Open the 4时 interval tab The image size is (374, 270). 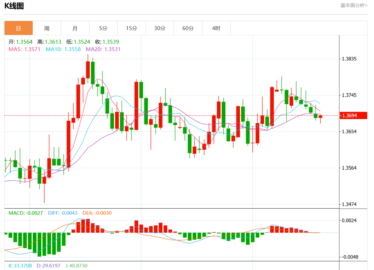pyautogui.click(x=216, y=28)
